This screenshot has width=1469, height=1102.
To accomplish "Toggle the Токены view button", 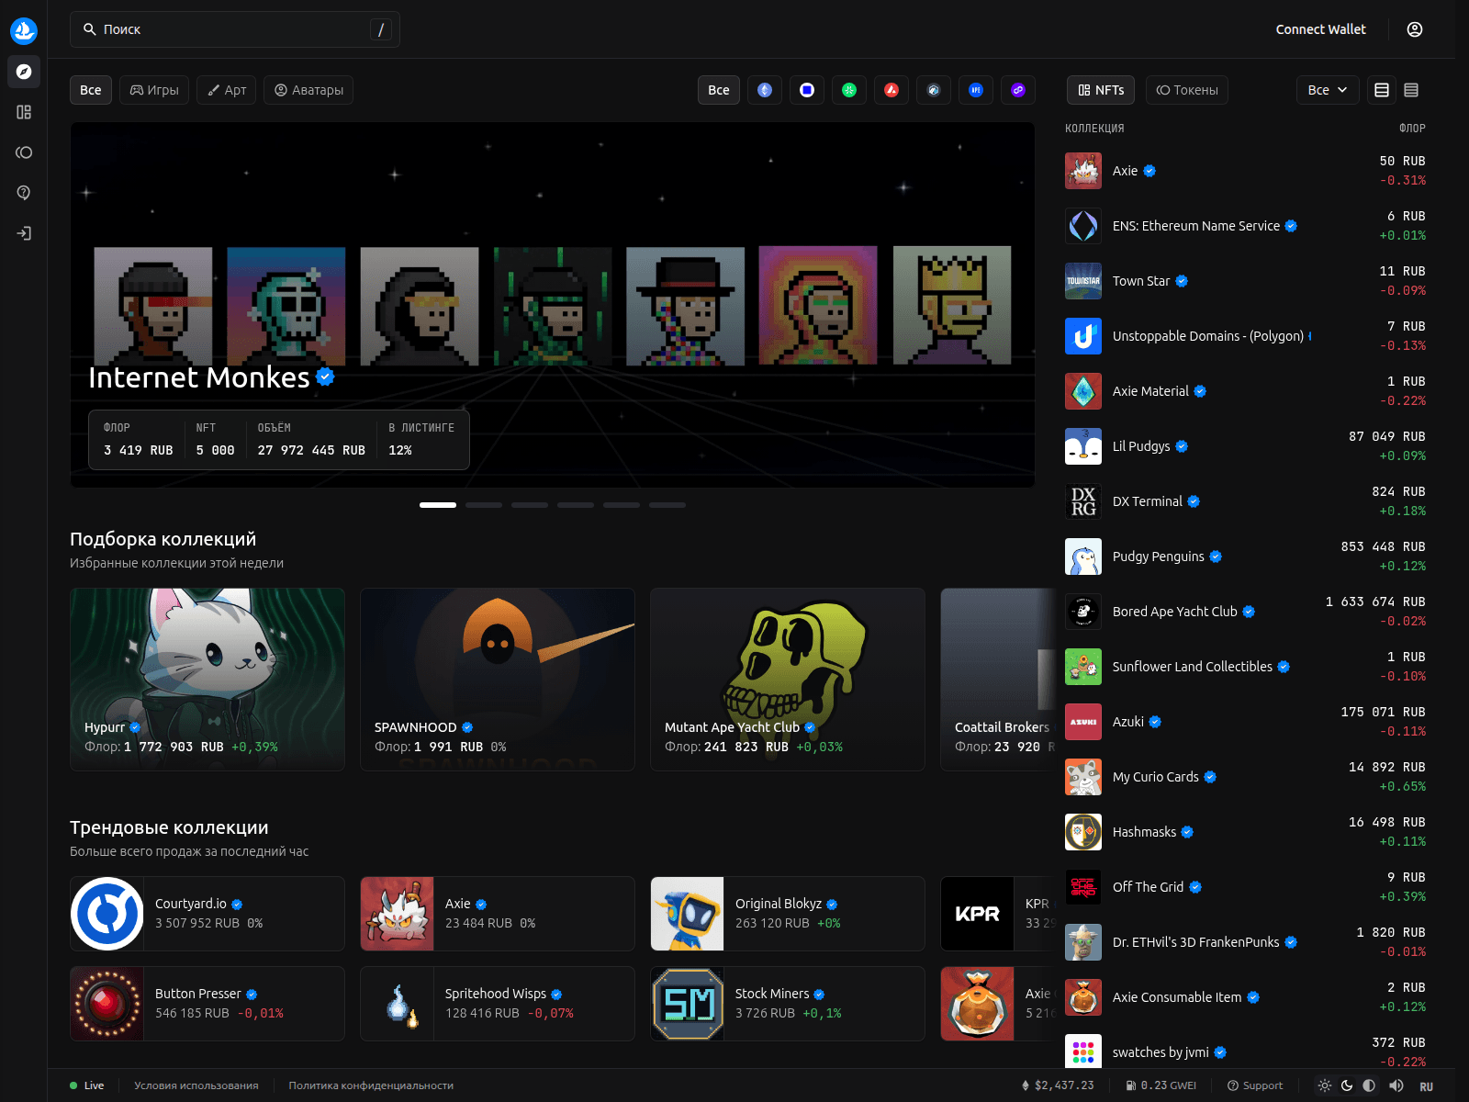I will (1187, 90).
